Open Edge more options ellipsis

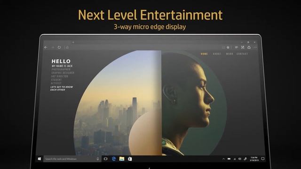pos(255,47)
